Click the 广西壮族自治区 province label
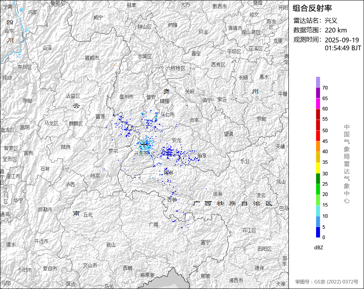Viewport: 364px width, 289px height. click(232, 203)
